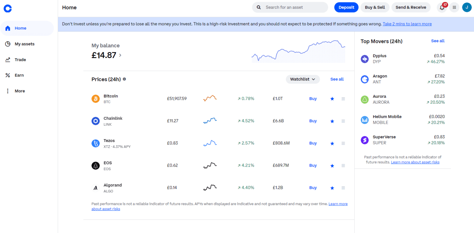Click the Coinbase logo icon
Viewport: 474px width, 233px height.
coord(8,8)
